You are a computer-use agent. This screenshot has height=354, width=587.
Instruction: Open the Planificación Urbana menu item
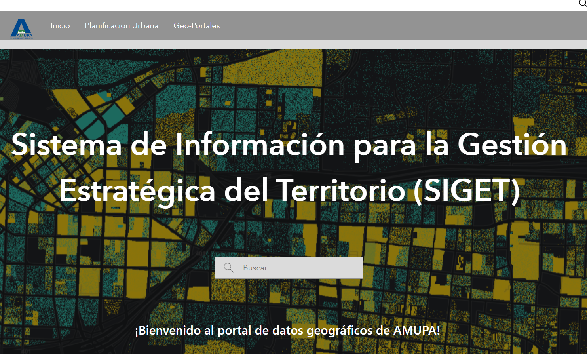coord(122,25)
